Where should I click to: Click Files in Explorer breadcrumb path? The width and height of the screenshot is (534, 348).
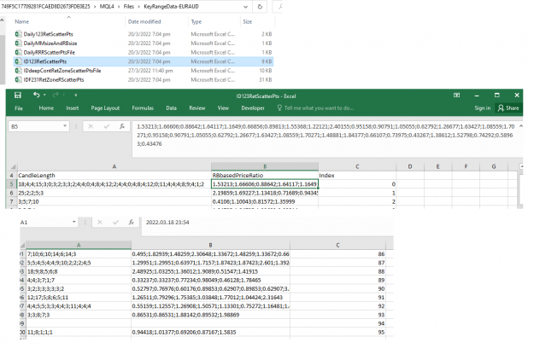129,7
